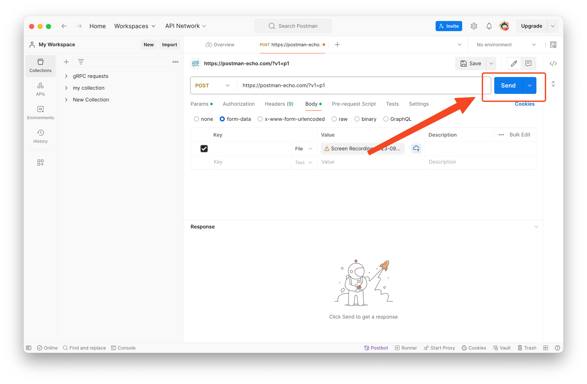Collapse the Response panel chevron
587x384 pixels.
536,227
